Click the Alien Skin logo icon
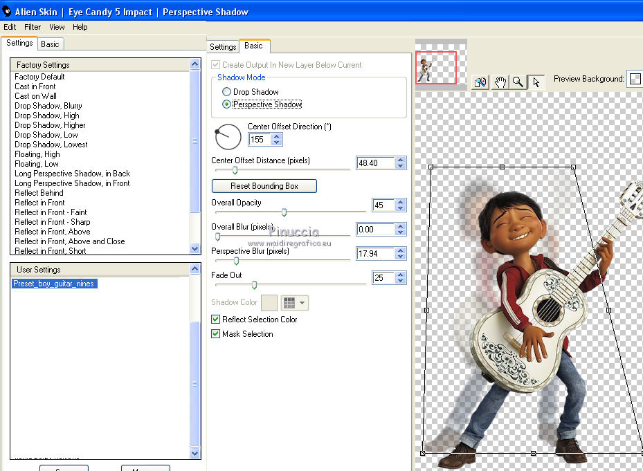Screen dimensions: 643x471 6,12
